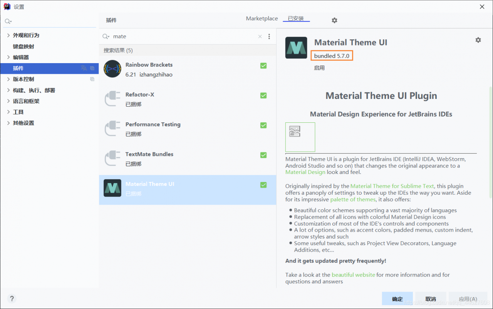493x309 pixels.
Task: Open the Material Theme for Sublime Text link
Action: pyautogui.click(x=392, y=186)
